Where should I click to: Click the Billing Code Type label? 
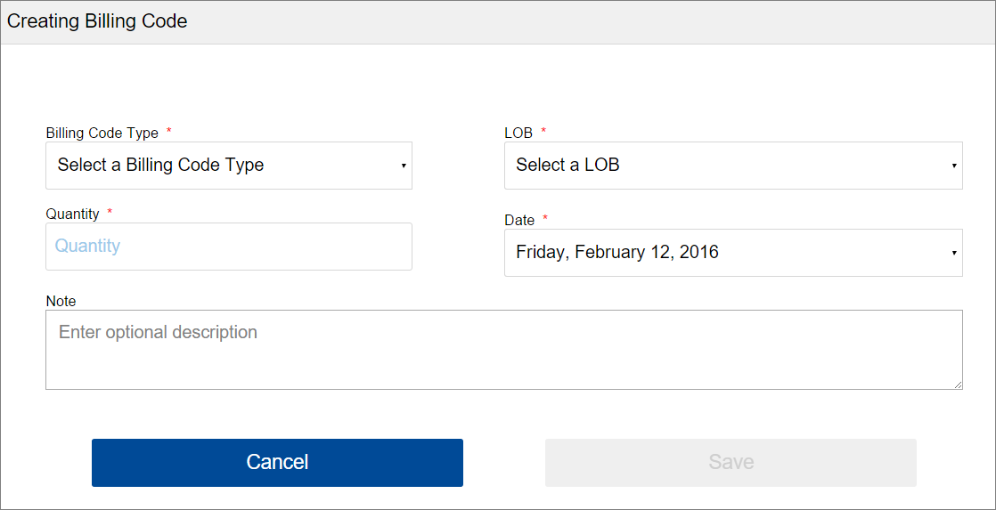point(102,134)
